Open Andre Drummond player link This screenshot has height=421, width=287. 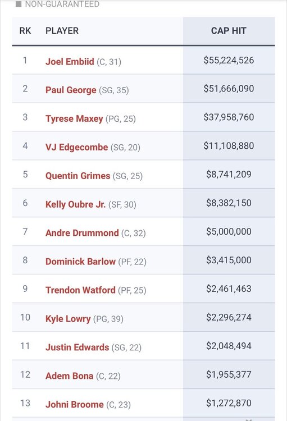[x=82, y=233]
